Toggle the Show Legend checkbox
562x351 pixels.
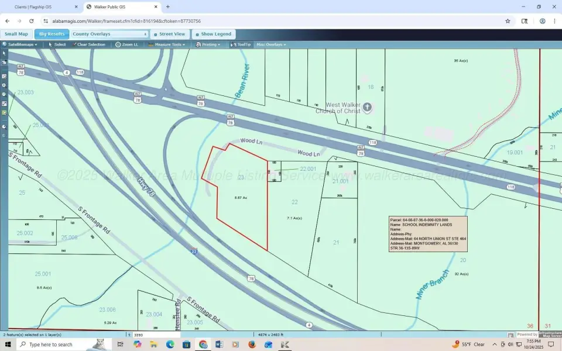[197, 35]
